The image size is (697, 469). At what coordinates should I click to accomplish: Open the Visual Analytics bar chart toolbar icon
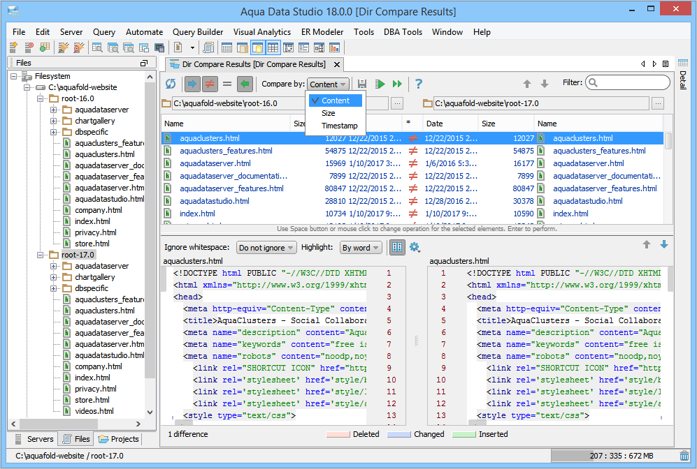[x=334, y=47]
